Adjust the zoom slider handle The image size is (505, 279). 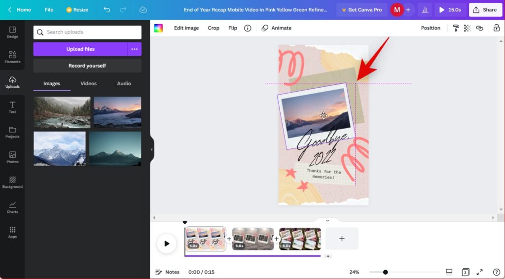pyautogui.click(x=385, y=272)
